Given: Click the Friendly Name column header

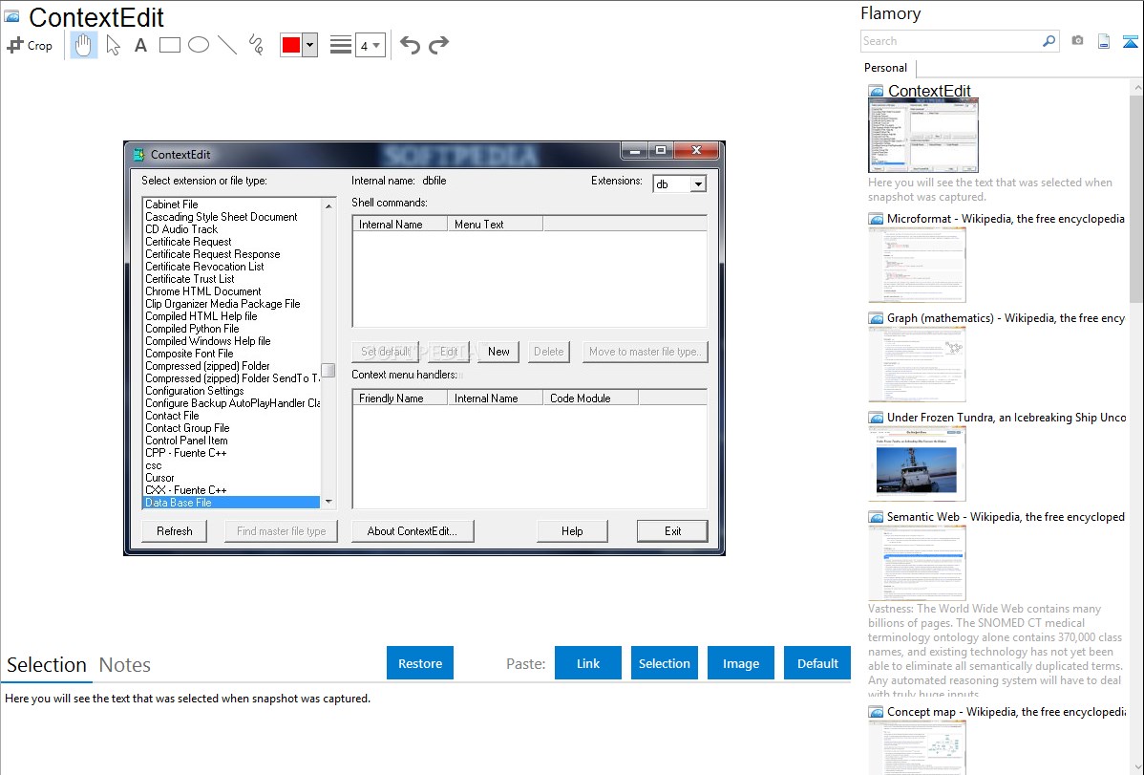Looking at the screenshot, I should pos(400,398).
